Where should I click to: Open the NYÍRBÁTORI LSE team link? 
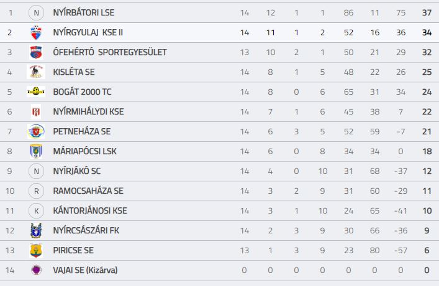84,12
